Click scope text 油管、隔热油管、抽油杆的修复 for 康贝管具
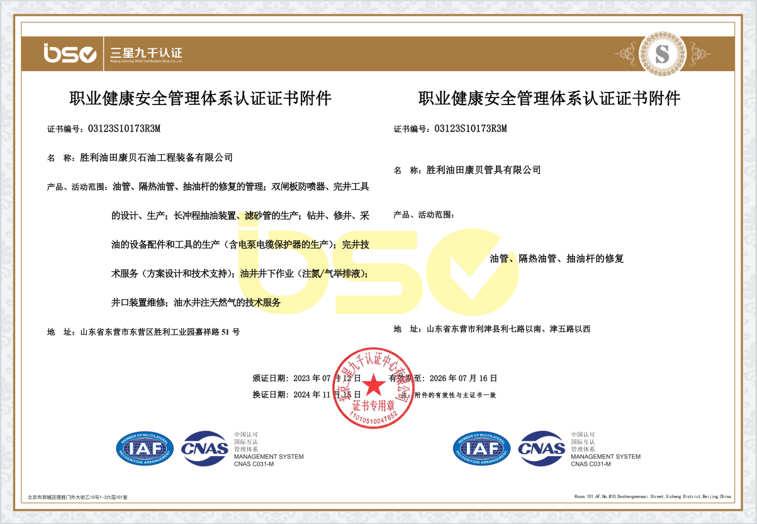The image size is (757, 524). [556, 259]
